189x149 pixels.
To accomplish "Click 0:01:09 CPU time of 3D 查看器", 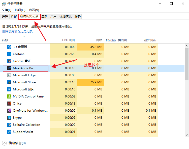I will click(70, 47).
